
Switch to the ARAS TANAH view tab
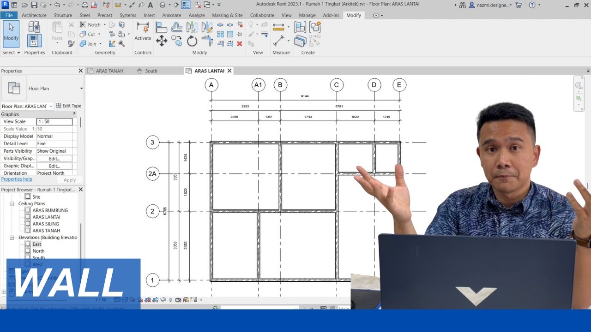109,71
